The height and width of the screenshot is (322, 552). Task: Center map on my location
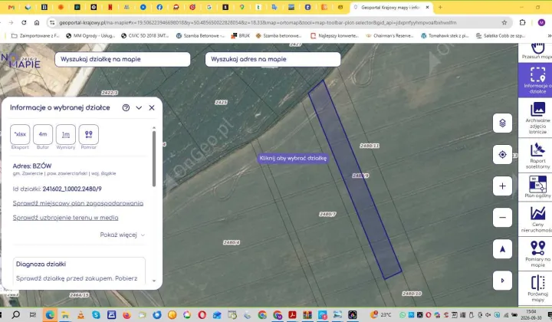(502, 155)
